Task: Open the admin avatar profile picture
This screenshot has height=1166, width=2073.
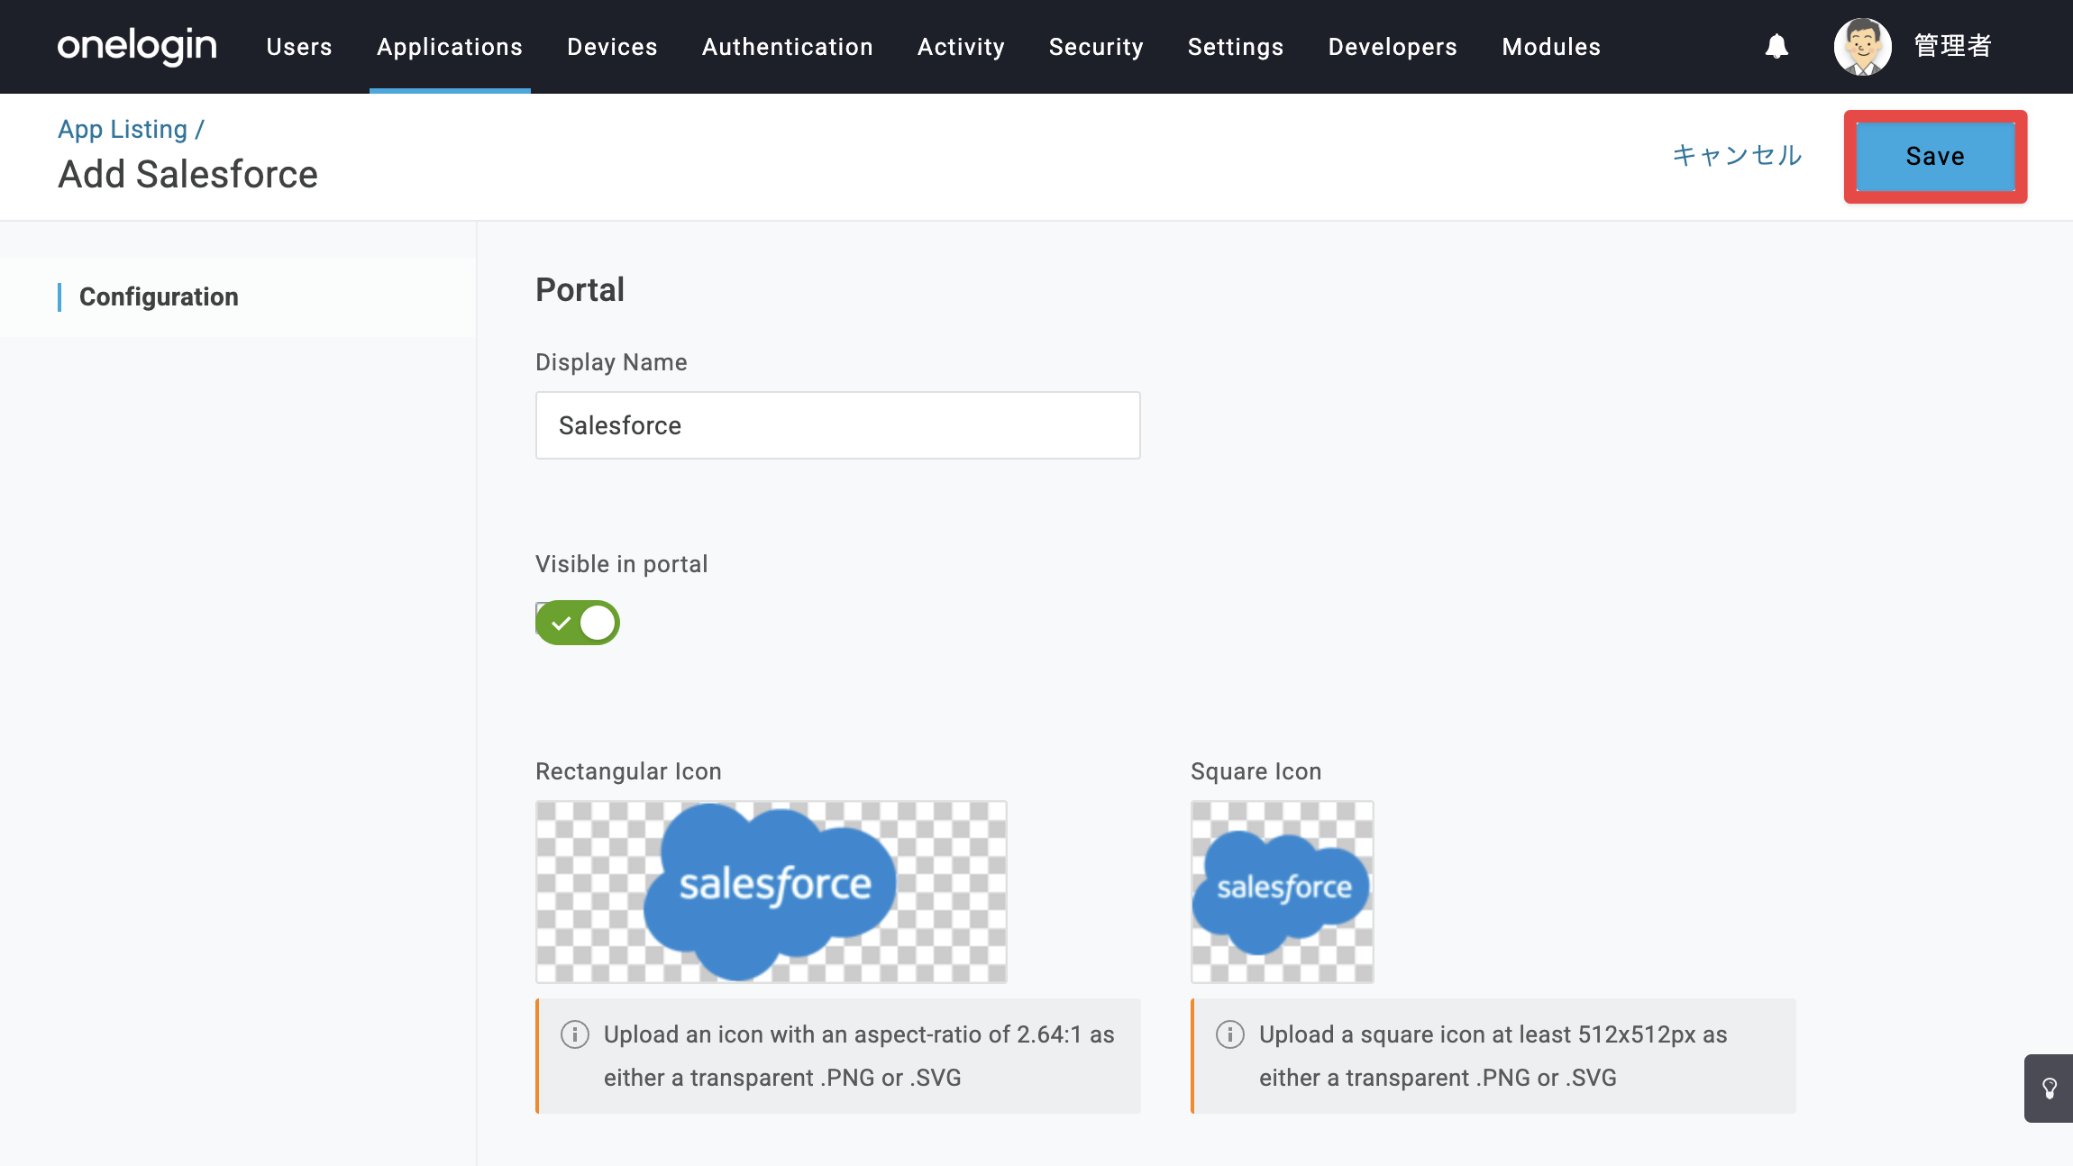Action: point(1862,46)
